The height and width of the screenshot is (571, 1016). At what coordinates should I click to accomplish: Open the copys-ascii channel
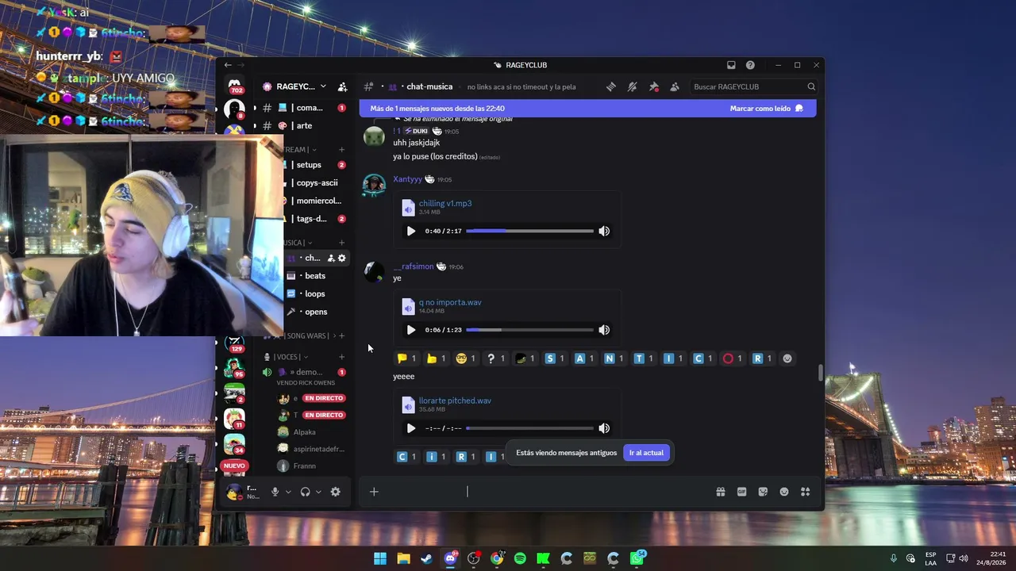315,182
